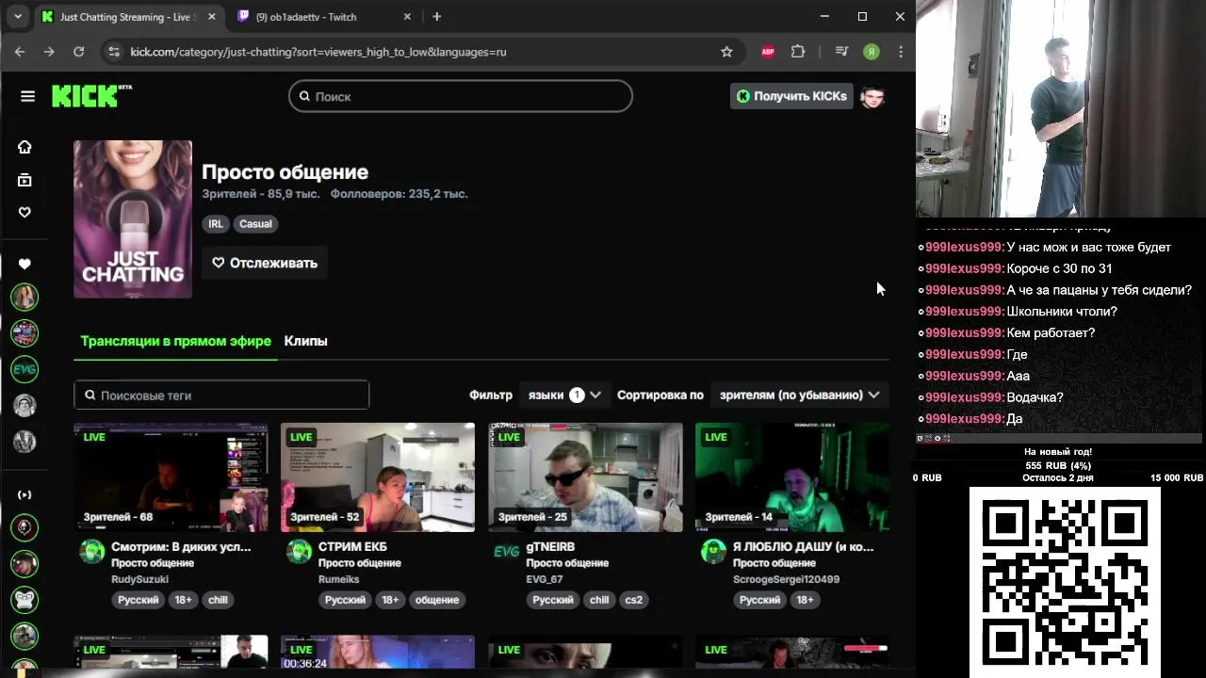Open the tab search dropdown arrow
The width and height of the screenshot is (1206, 678).
pyautogui.click(x=17, y=16)
